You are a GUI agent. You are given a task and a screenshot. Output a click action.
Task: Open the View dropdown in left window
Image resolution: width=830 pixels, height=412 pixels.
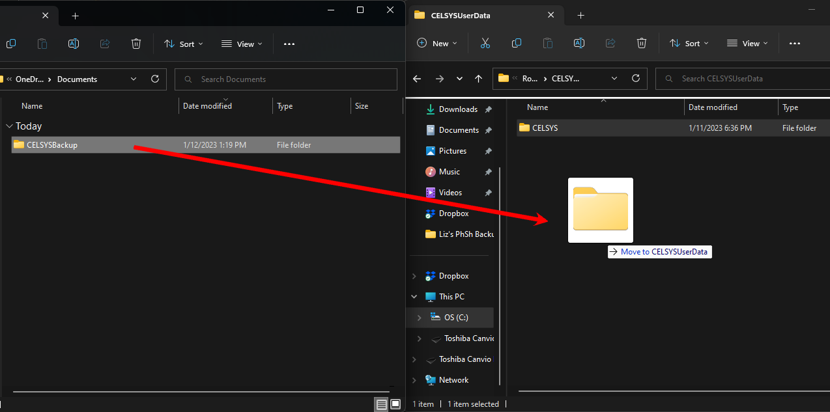[x=242, y=44]
